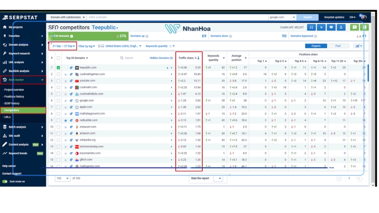Click info icon next to Domains down
The height and width of the screenshot is (213, 379).
[x=231, y=36]
